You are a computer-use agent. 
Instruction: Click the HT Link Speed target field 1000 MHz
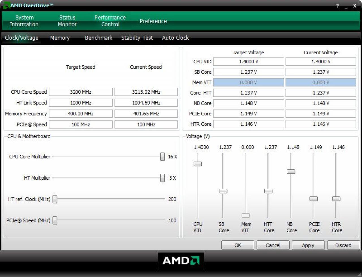(81, 103)
